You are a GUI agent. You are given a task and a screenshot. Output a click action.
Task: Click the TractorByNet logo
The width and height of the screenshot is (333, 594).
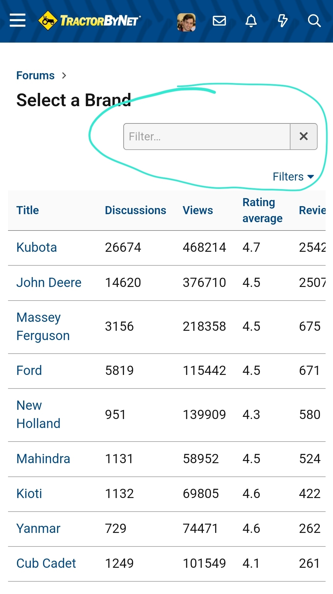89,21
